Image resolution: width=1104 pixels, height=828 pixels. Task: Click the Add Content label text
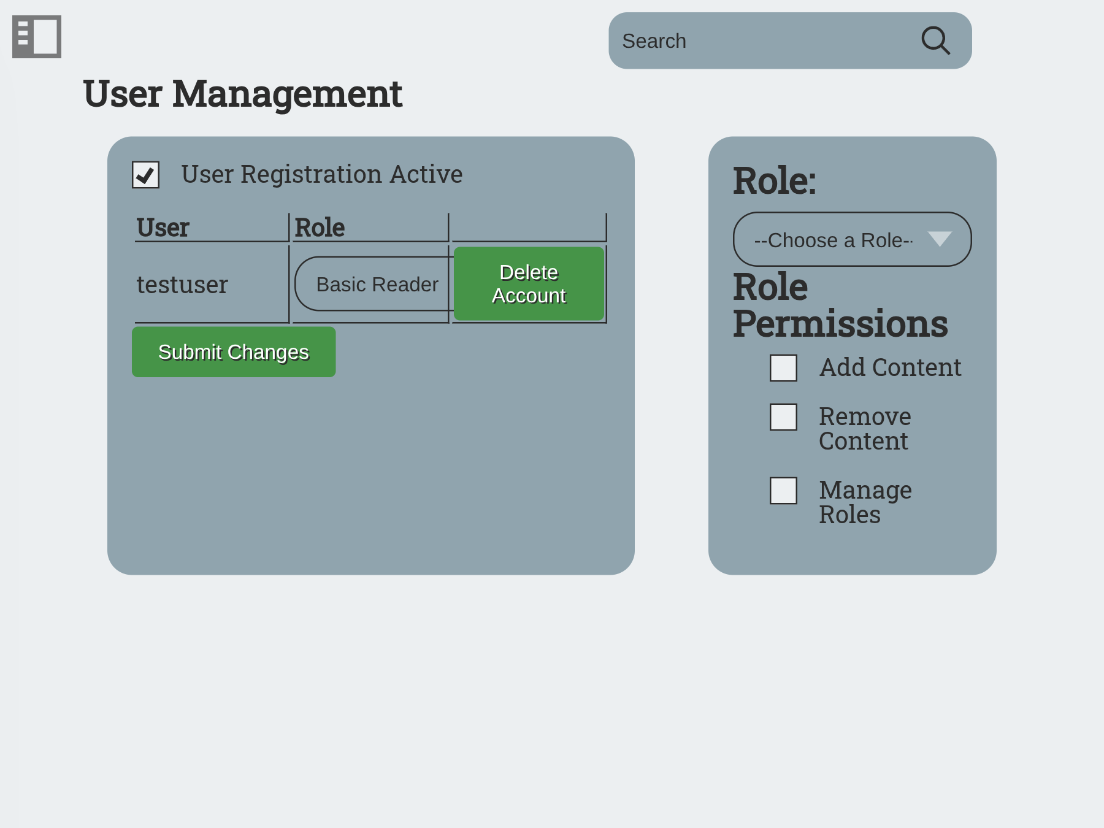pos(890,368)
